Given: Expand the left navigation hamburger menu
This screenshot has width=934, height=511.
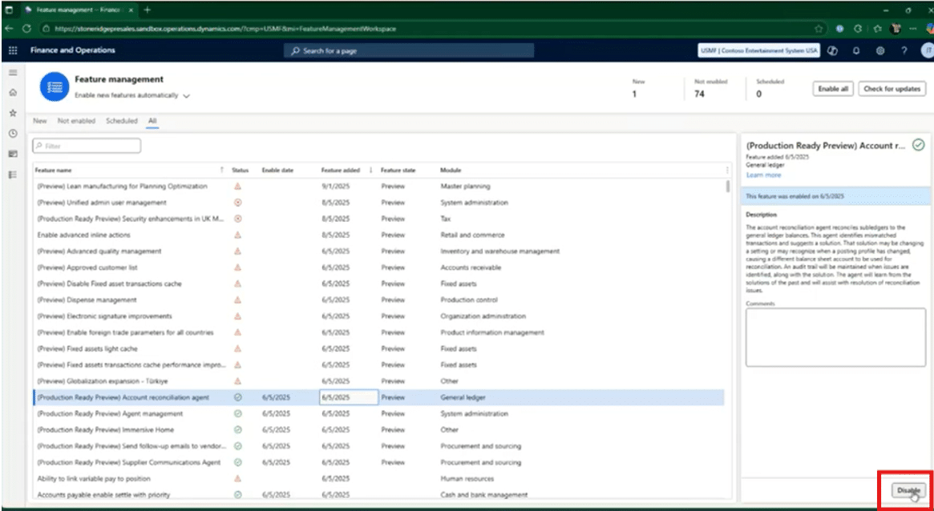Looking at the screenshot, I should (13, 72).
